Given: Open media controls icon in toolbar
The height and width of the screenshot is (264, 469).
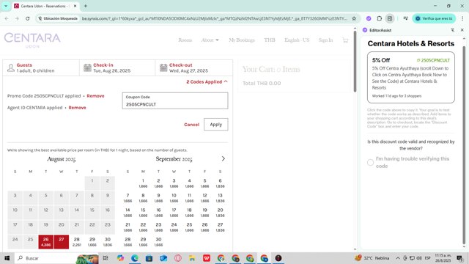Looking at the screenshot, I should [405, 18].
